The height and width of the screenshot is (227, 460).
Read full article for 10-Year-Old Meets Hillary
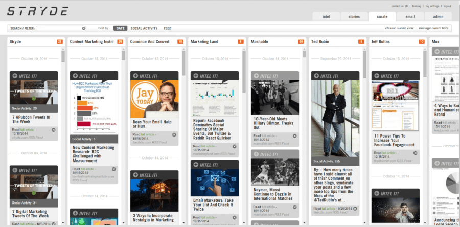pos(268,136)
